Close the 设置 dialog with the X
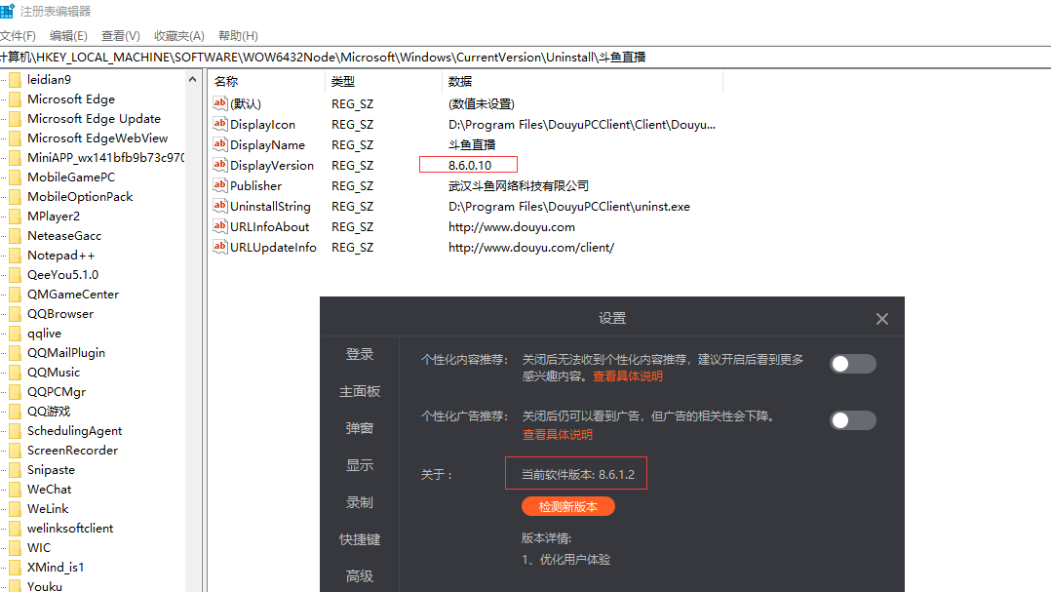 [x=882, y=319]
